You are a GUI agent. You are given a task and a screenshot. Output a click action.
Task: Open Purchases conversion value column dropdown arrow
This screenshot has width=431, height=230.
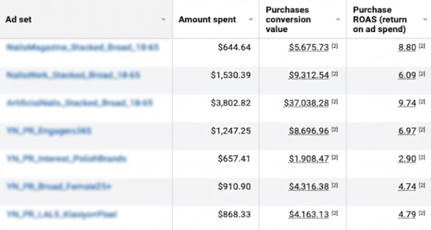(x=338, y=20)
